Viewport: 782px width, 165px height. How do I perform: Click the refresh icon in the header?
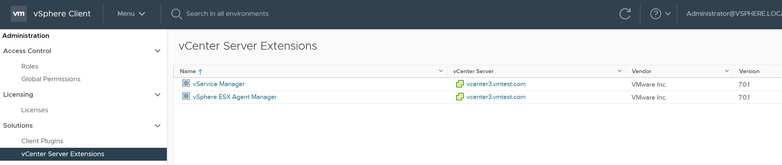click(x=625, y=13)
